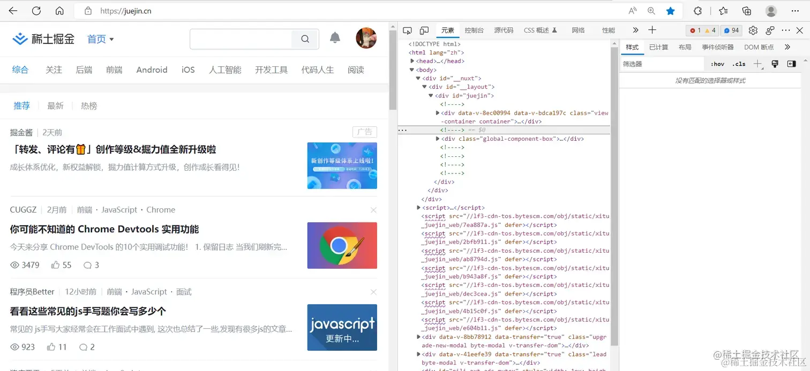Screen dimensions: 810x371
Task: Open the CSS 概述 tab
Action: tap(541, 31)
